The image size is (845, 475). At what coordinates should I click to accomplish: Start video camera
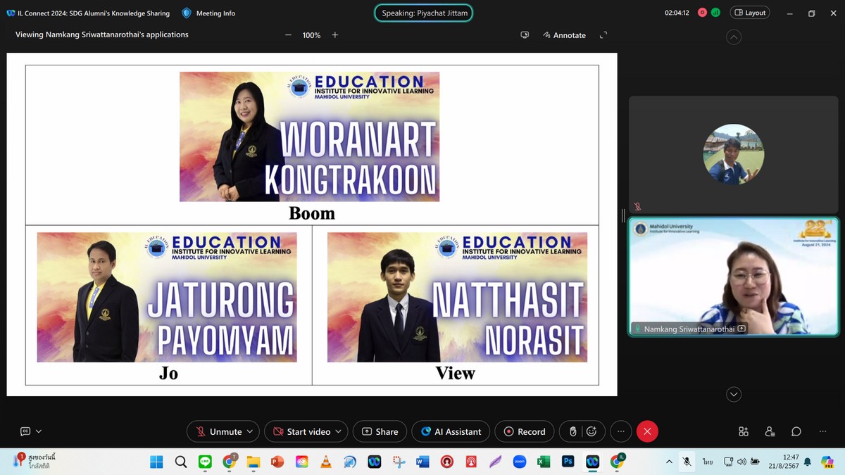[301, 431]
